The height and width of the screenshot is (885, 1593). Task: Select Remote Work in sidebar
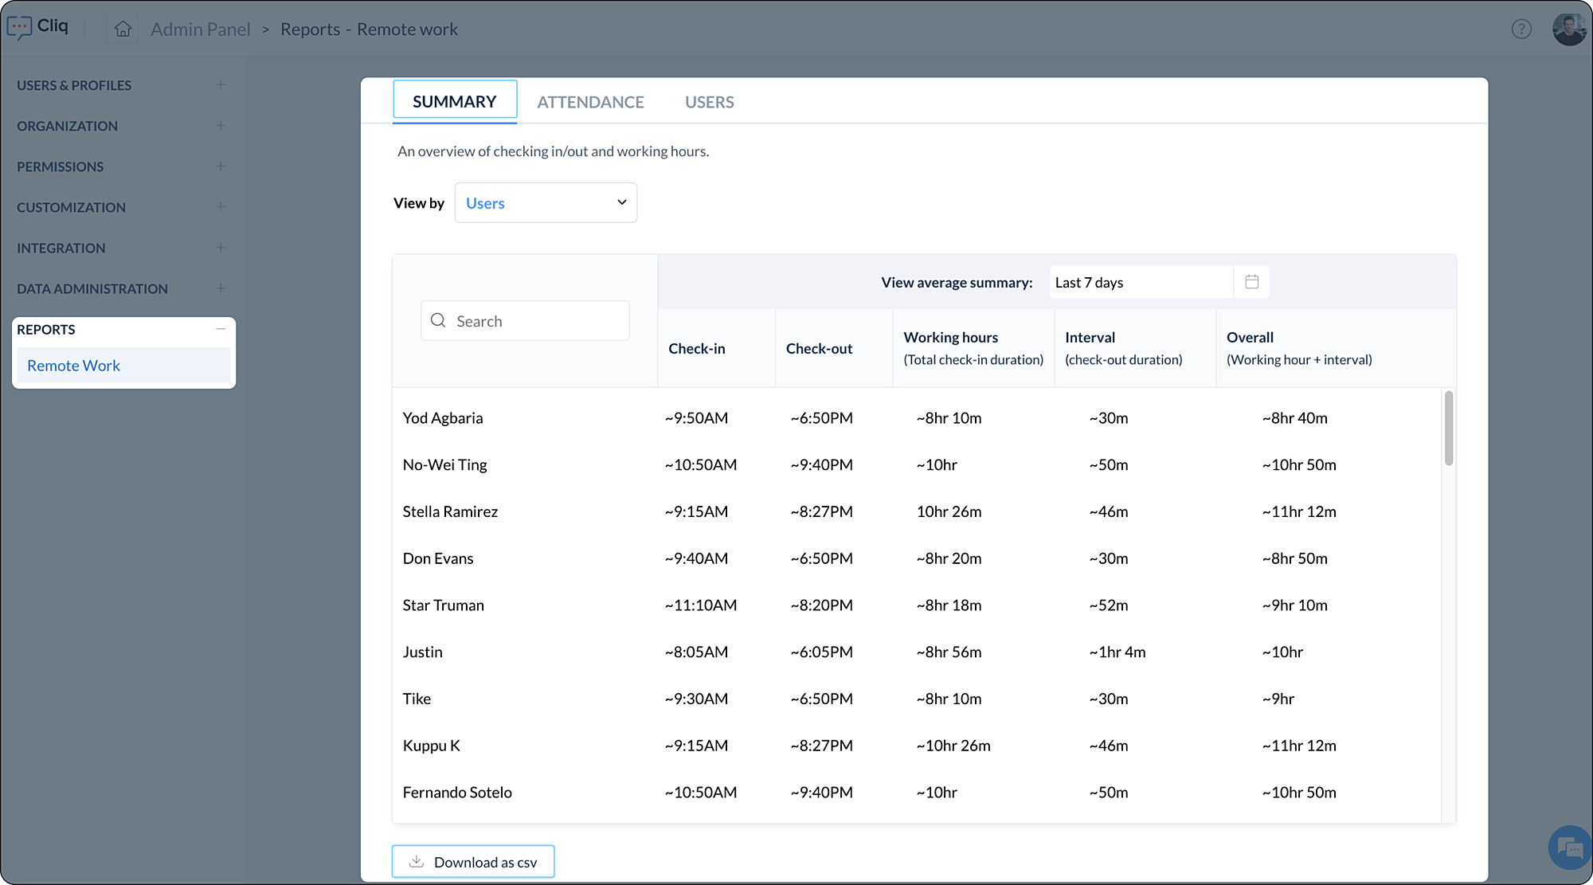73,366
